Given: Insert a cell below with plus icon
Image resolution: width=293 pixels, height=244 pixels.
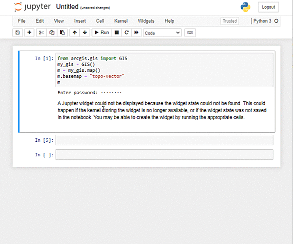Looking at the screenshot, I should [x=29, y=33].
